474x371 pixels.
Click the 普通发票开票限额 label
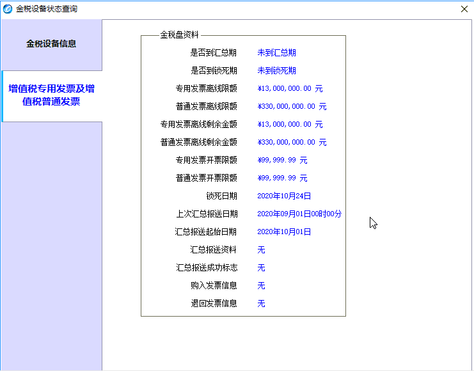click(x=206, y=178)
